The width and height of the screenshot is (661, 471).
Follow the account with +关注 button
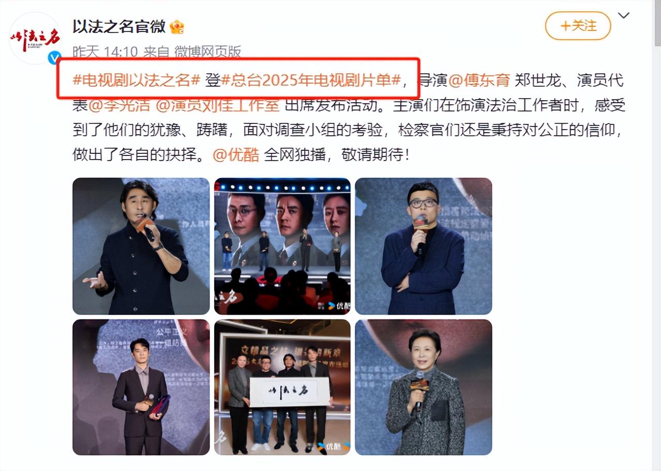(x=578, y=25)
